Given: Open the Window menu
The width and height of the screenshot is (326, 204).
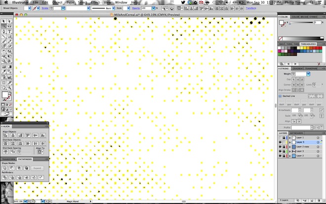Looking at the screenshot, I should click(121, 2).
